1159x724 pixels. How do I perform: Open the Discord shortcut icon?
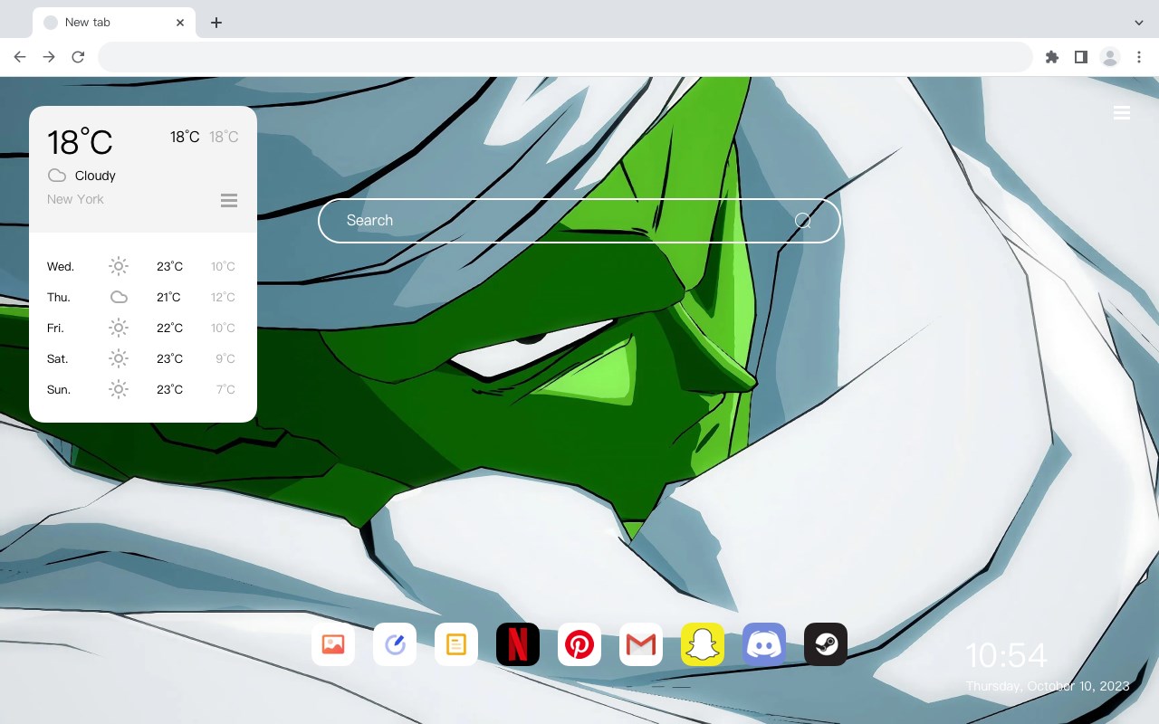coord(764,644)
